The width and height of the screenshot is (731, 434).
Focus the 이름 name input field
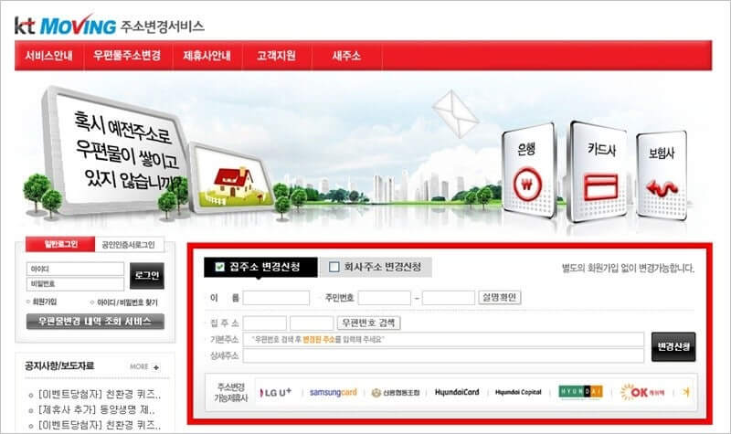coord(276,298)
